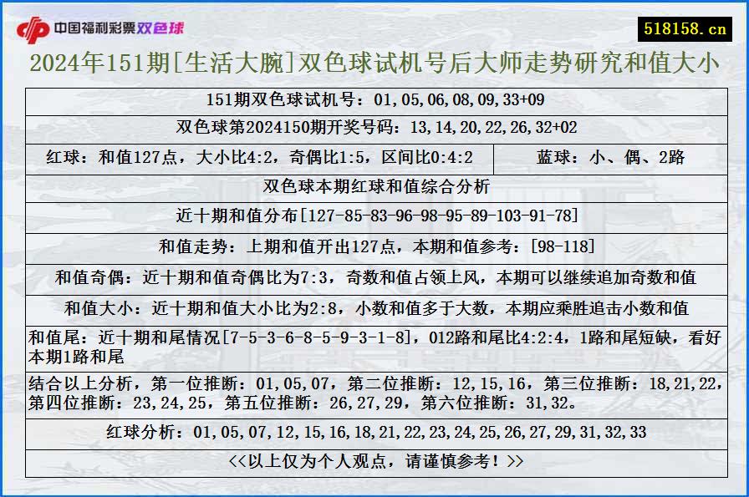The height and width of the screenshot is (497, 749).
Task: Open the 151期 article title link
Action: 374,65
